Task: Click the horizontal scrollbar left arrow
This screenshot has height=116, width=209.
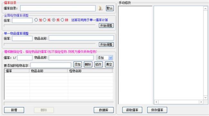Action: 156,102
